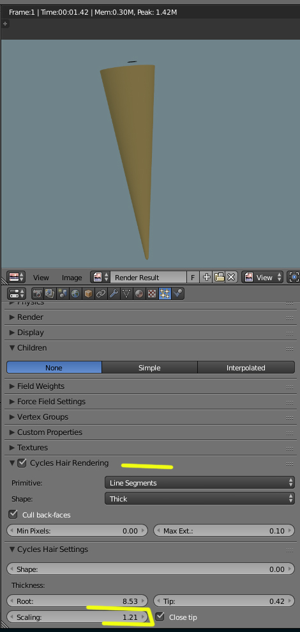
Task: Switch to Physics properties icon
Action: (177, 294)
